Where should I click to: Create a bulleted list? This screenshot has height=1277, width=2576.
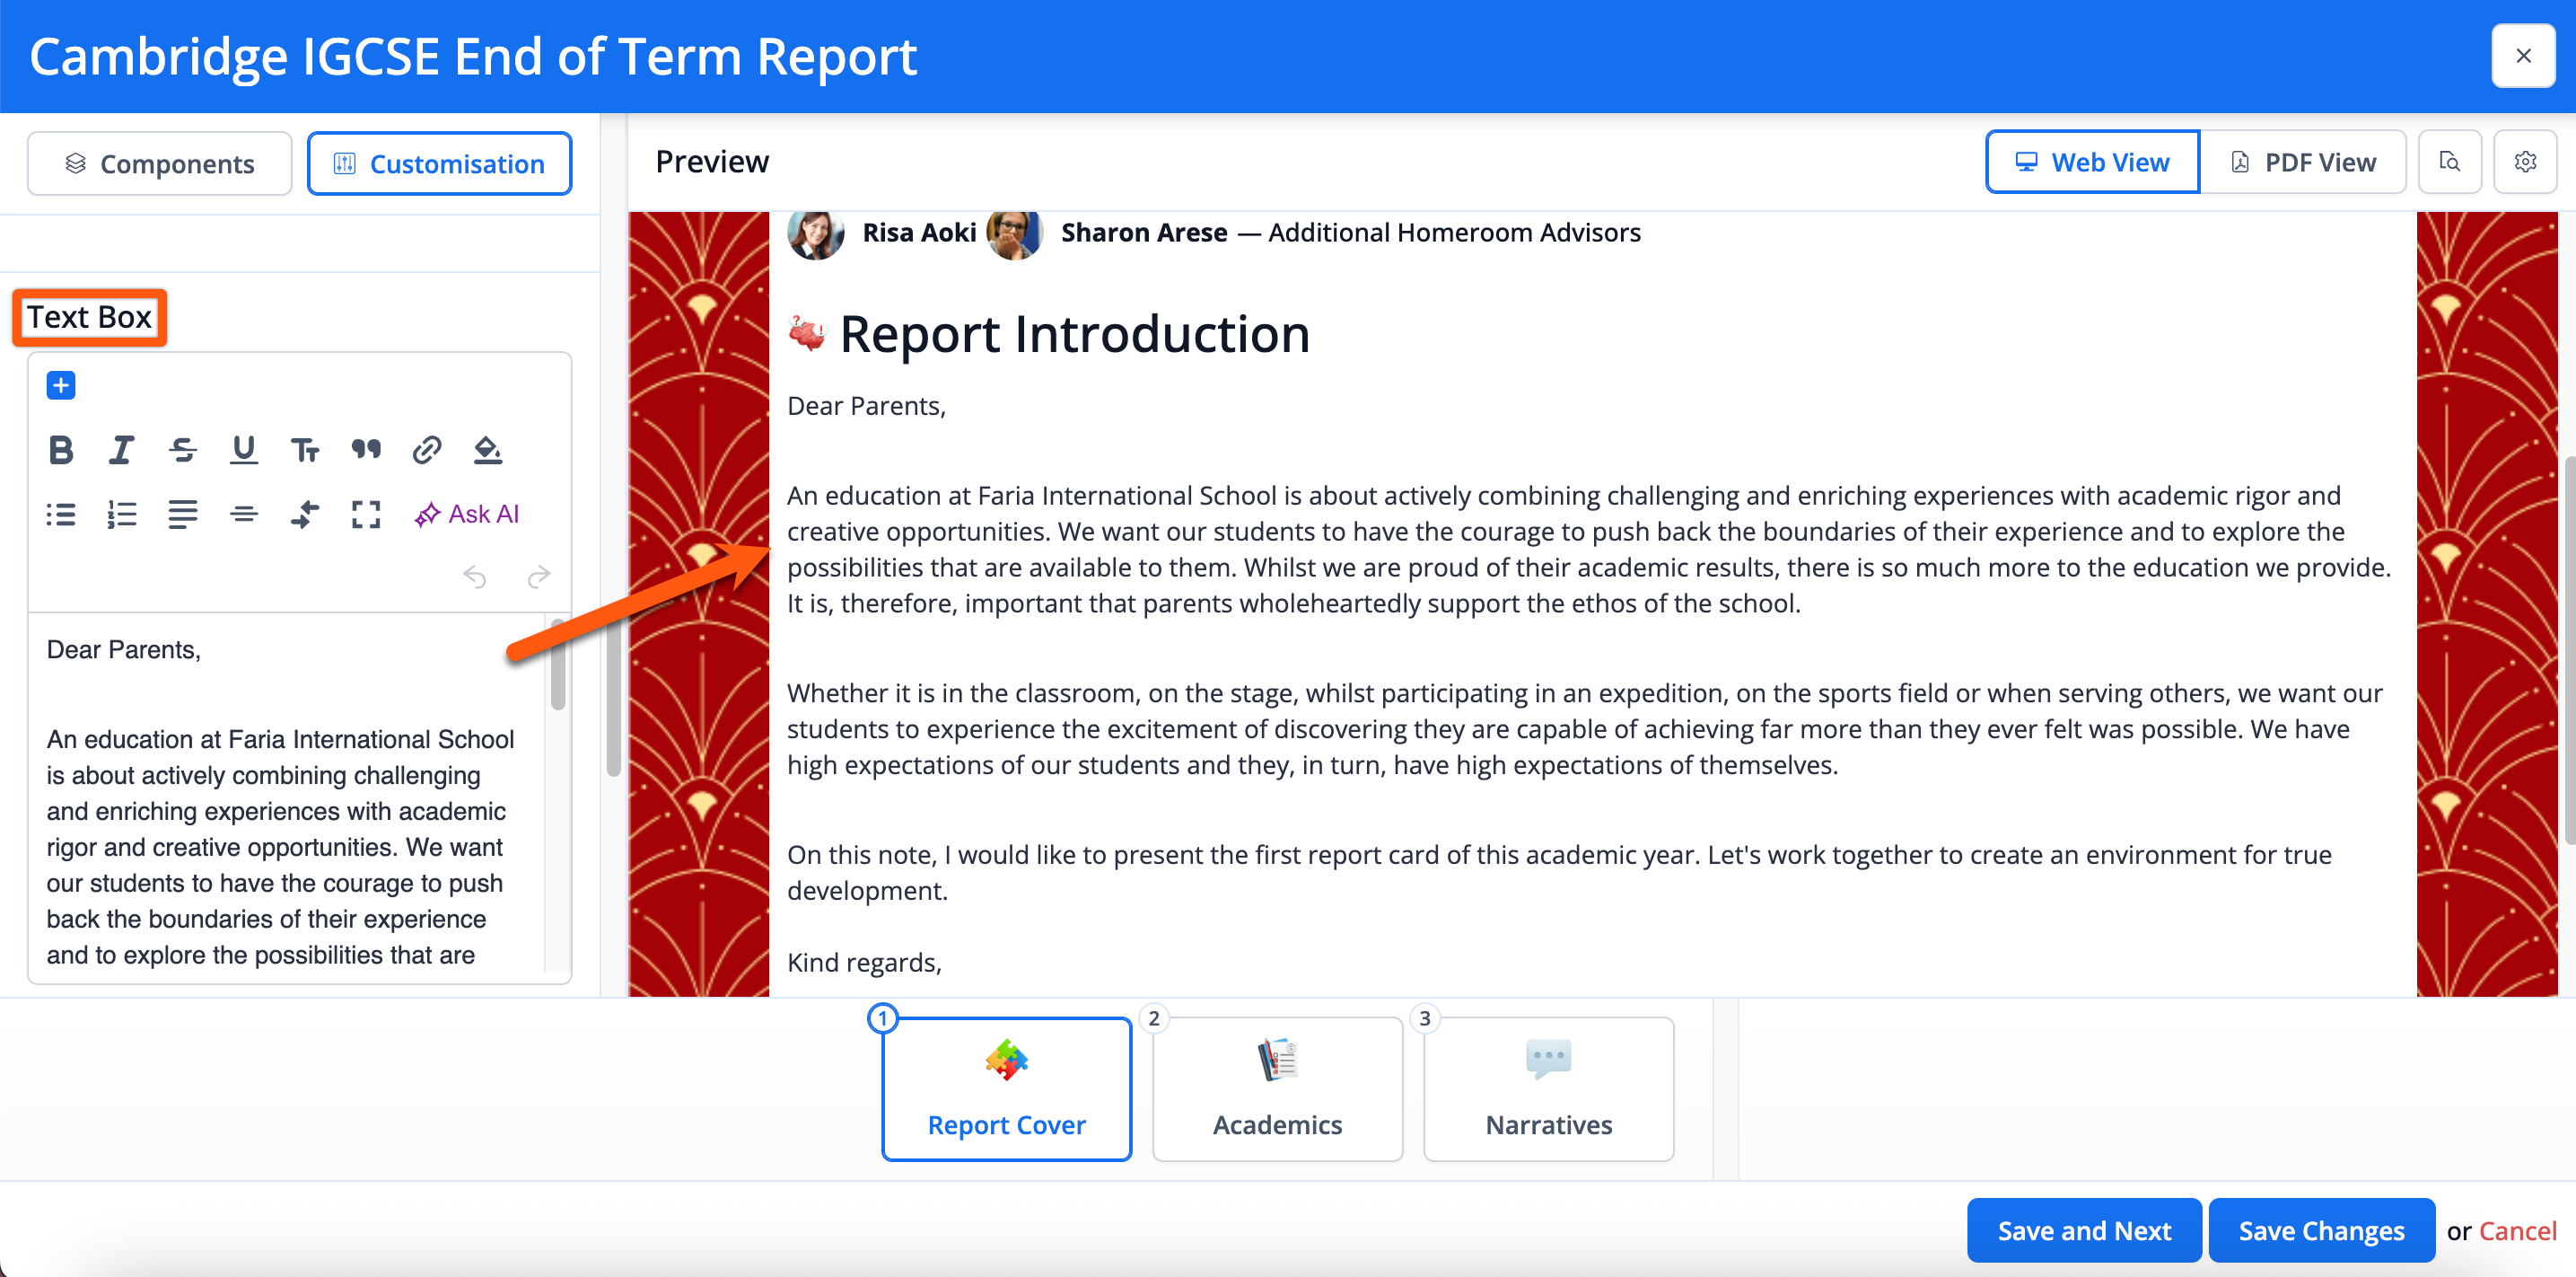61,515
